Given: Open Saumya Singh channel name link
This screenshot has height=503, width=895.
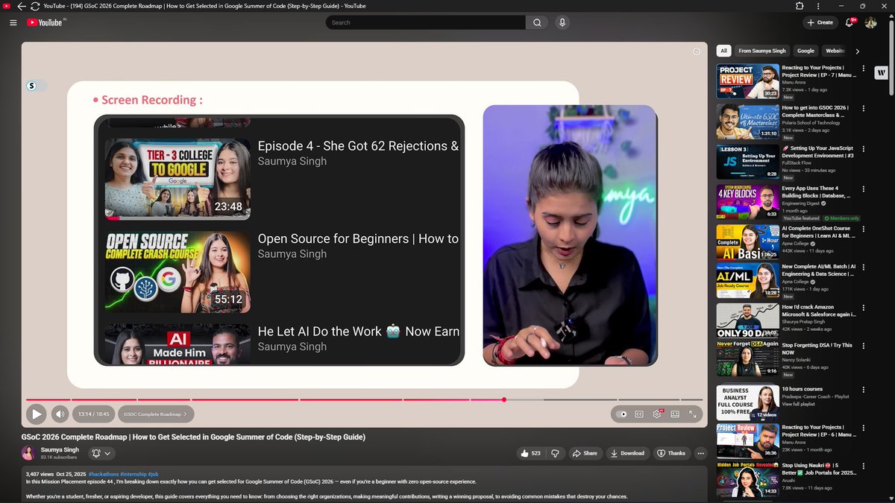Looking at the screenshot, I should pyautogui.click(x=60, y=450).
